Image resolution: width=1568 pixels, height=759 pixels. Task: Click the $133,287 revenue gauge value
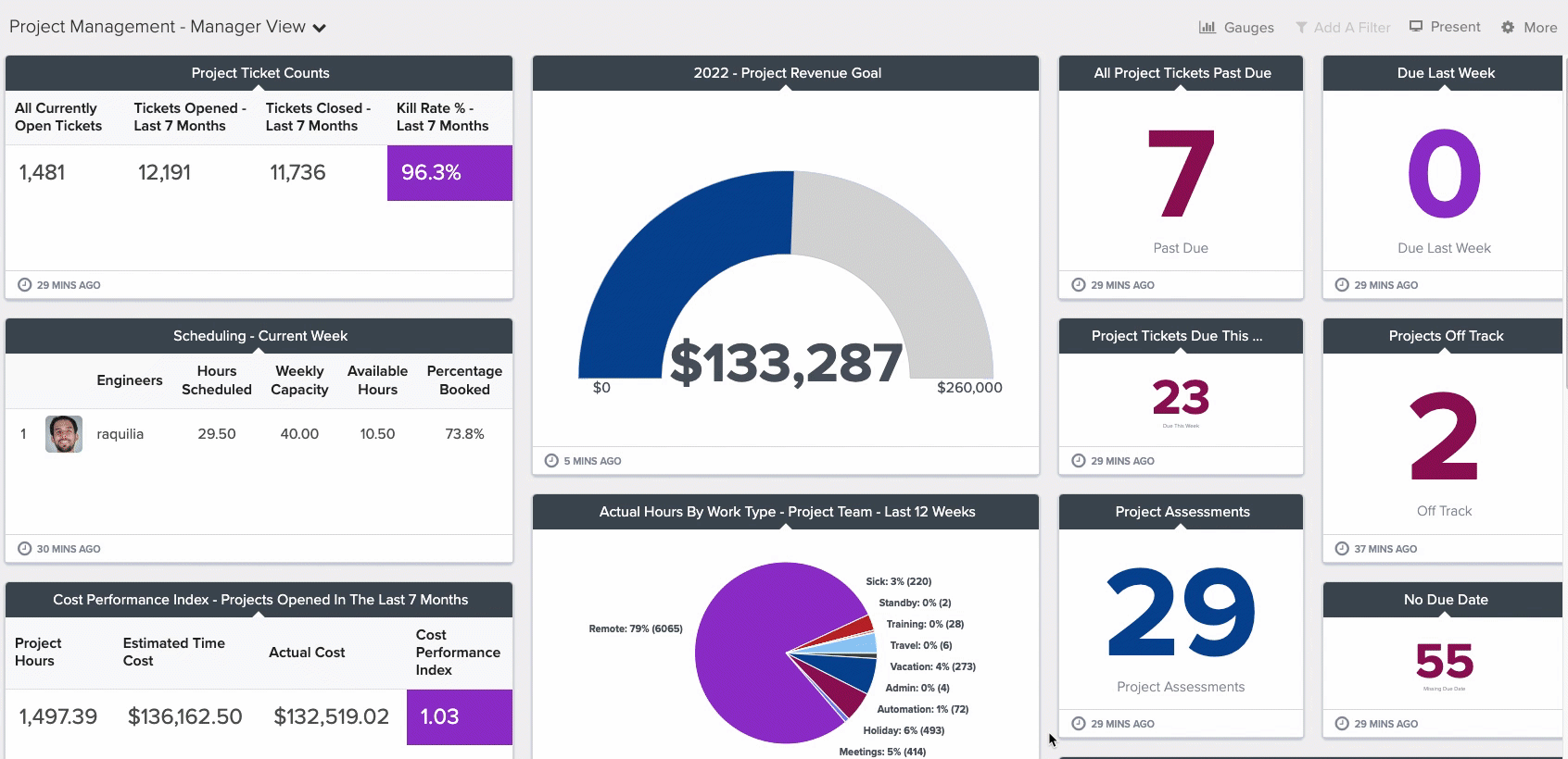click(786, 363)
